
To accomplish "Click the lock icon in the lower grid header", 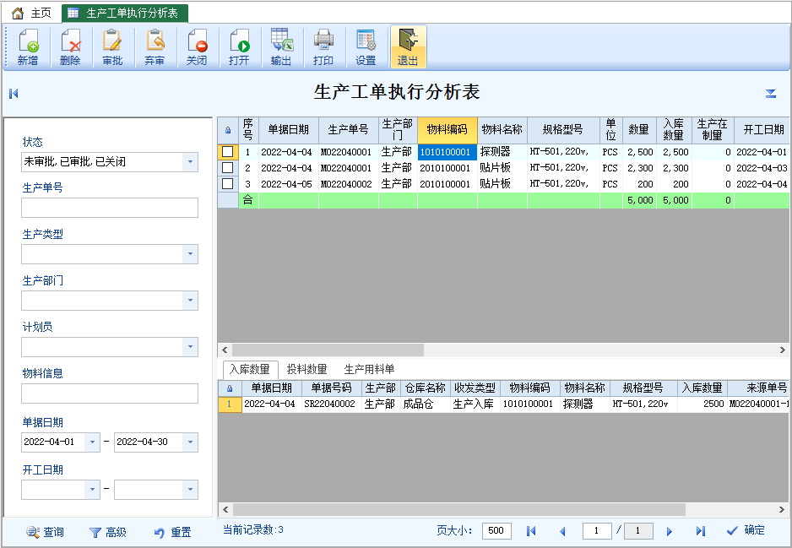I will (x=230, y=388).
